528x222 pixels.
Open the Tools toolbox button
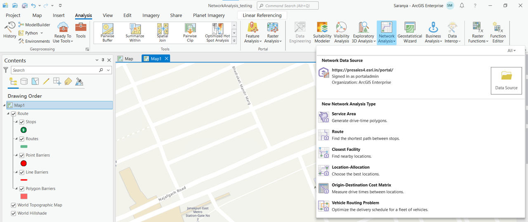coord(81,30)
